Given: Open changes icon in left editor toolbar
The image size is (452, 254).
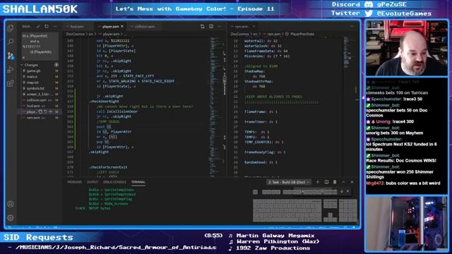Looking at the screenshot, I should 203,26.
